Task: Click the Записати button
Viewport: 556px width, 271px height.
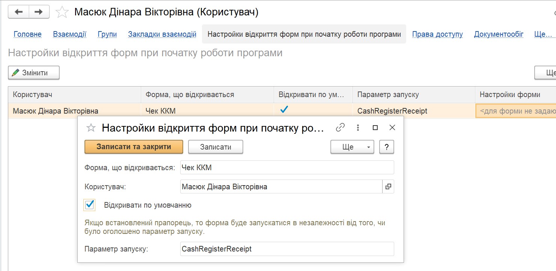Action: [x=215, y=147]
